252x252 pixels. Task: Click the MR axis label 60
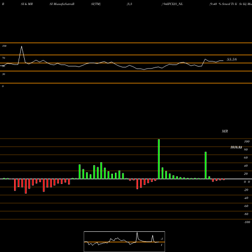point(246,158)
